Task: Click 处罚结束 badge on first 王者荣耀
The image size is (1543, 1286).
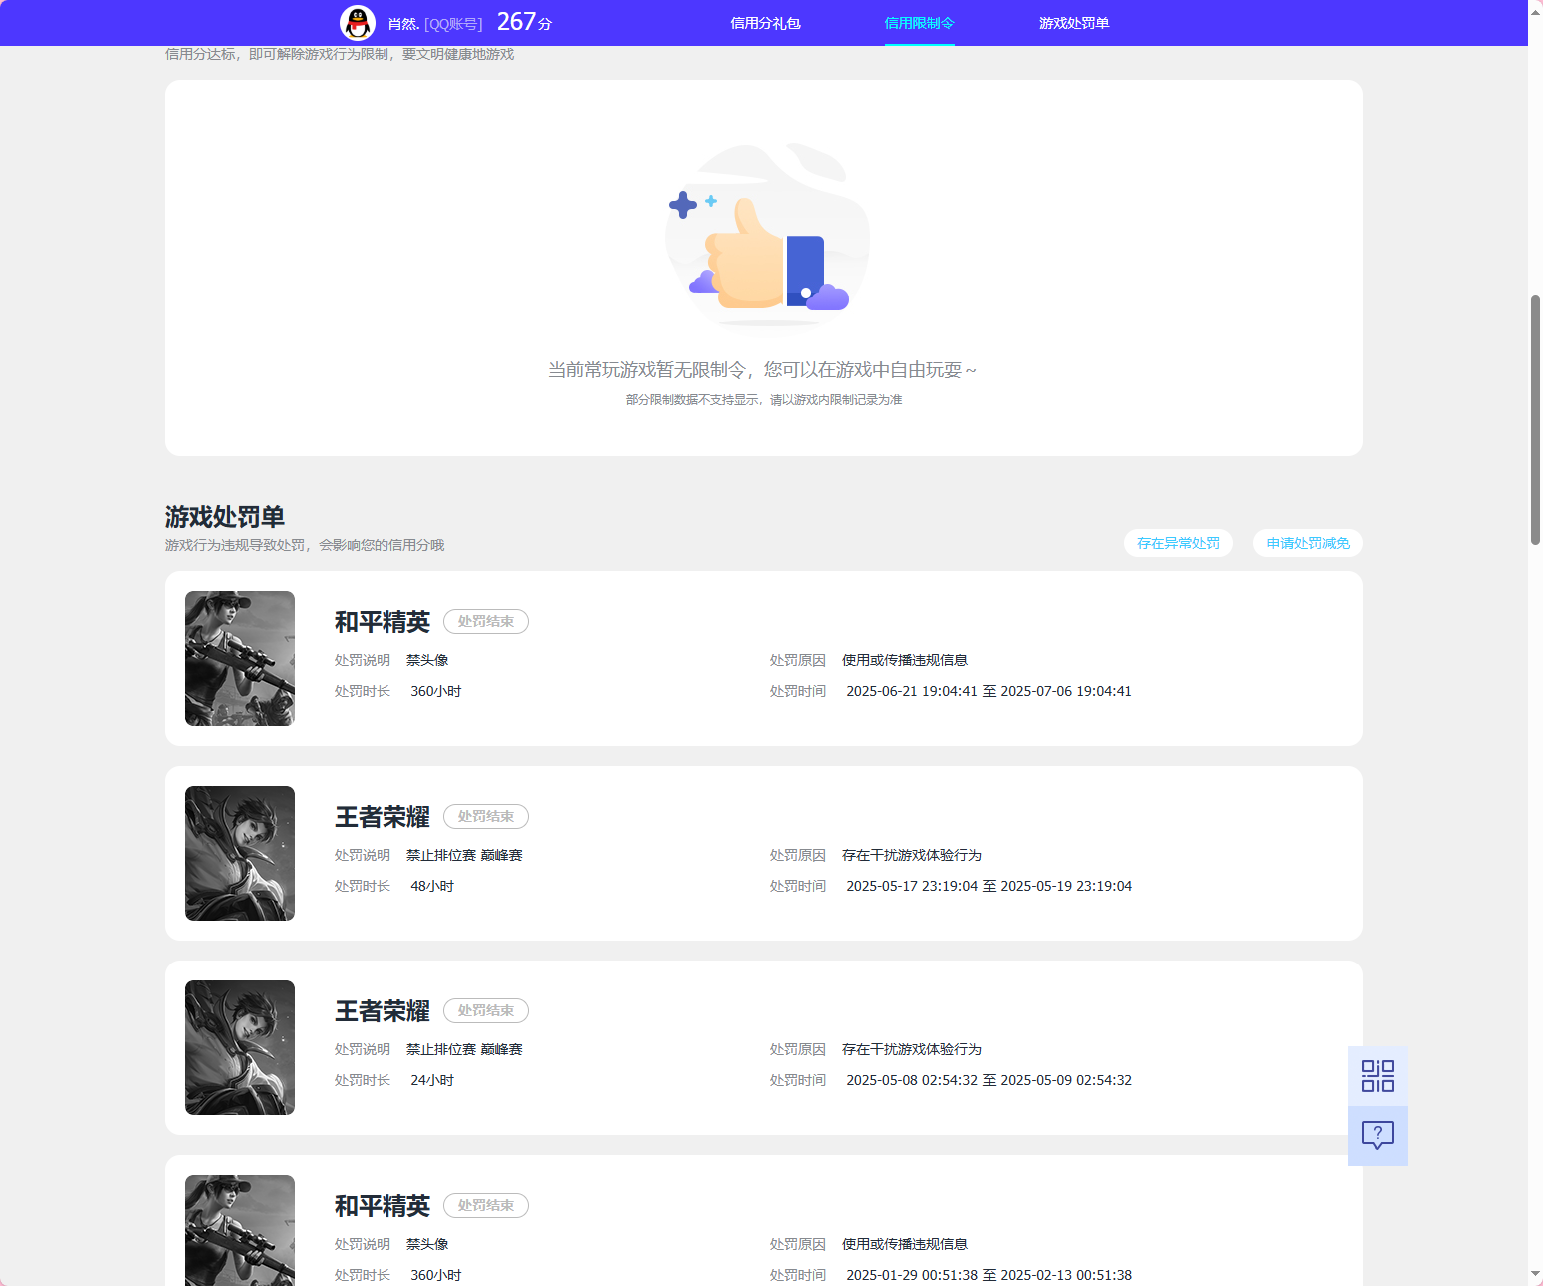Action: click(x=485, y=816)
